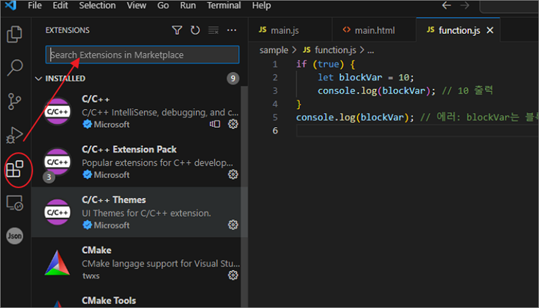Open the File menu

coord(35,5)
